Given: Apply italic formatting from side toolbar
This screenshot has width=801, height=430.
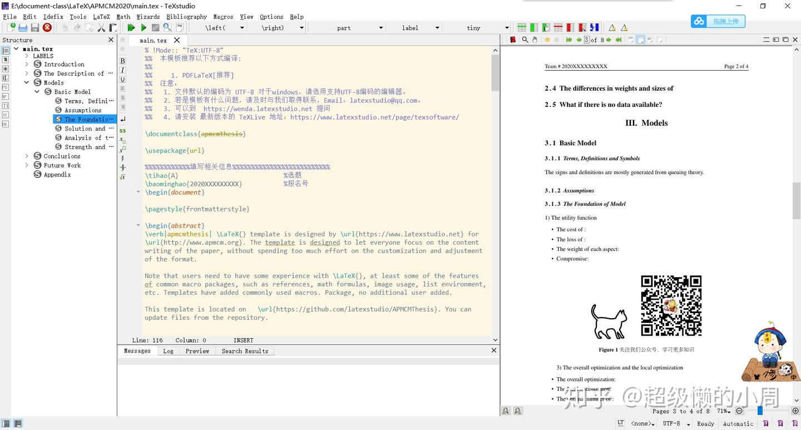Looking at the screenshot, I should [122, 70].
